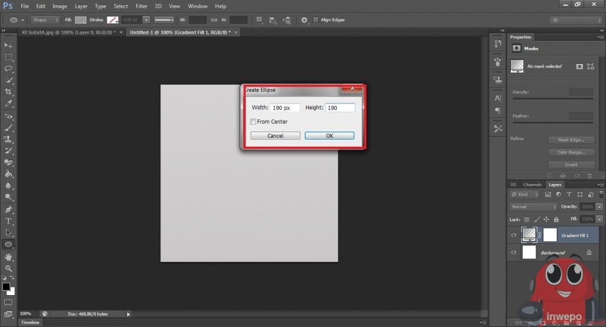Select the Horizontal Type tool

coord(8,221)
